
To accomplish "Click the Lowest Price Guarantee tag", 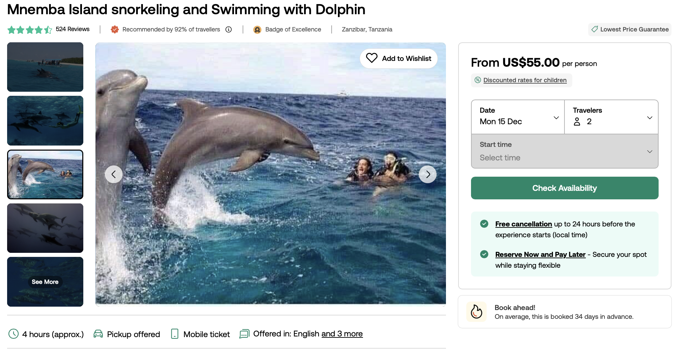I will pos(630,29).
